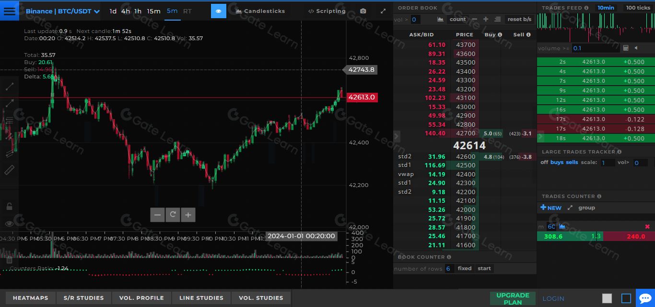Select the ruler measurement tool
This screenshot has height=307, width=655.
10,170
